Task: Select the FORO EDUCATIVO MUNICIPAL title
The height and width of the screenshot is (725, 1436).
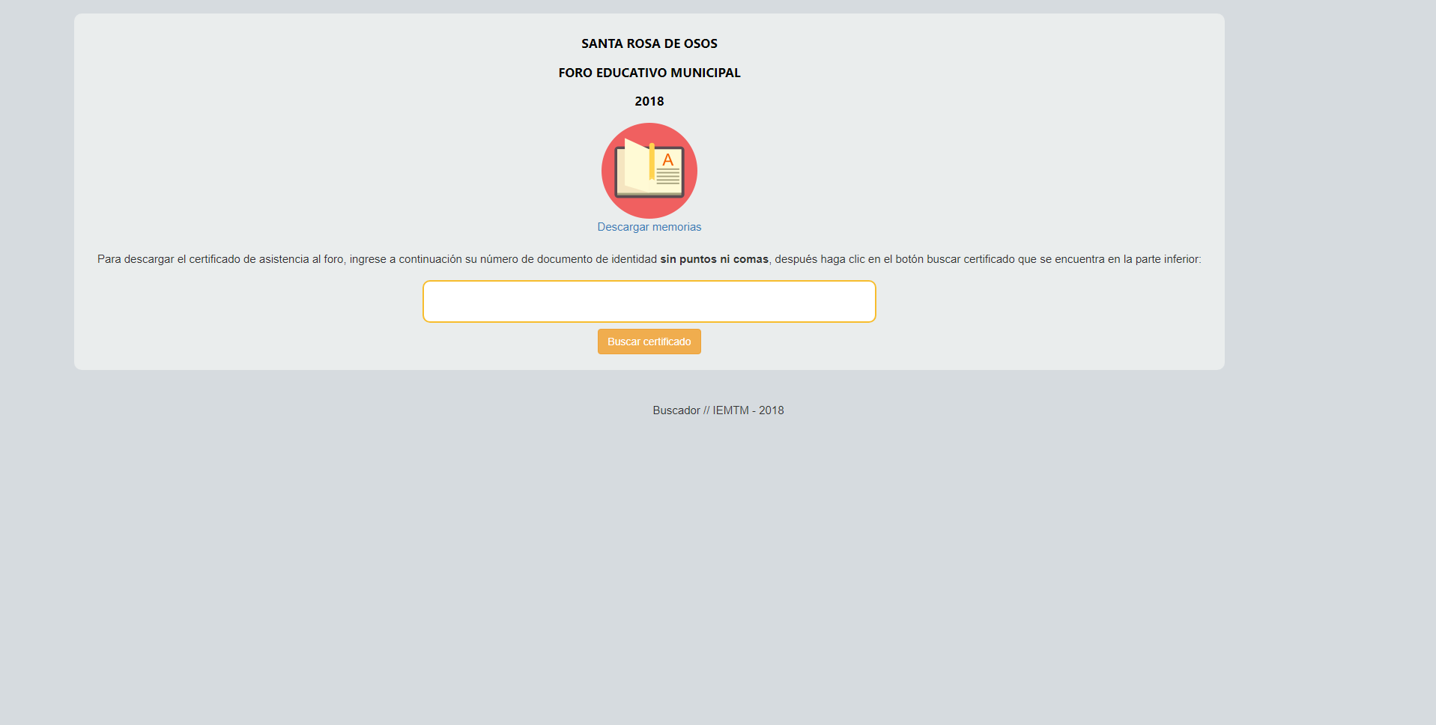Action: (x=649, y=73)
